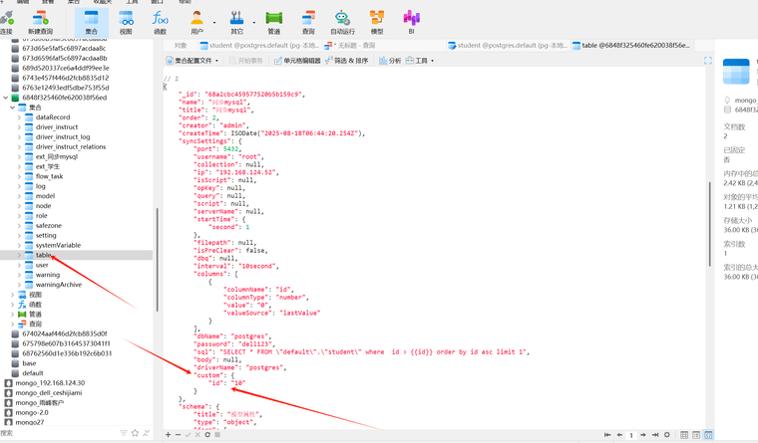This screenshot has height=443, width=758.
Task: Select the table collection in tree
Action: (x=77, y=255)
